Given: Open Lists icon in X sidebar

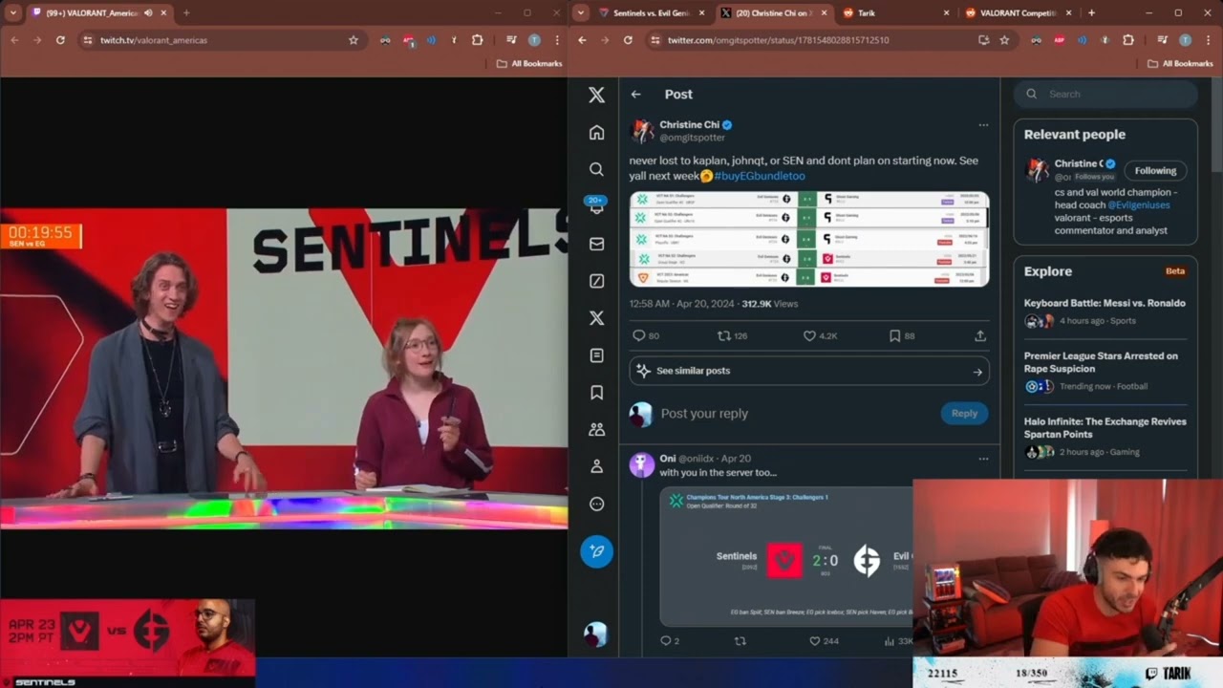Looking at the screenshot, I should tap(596, 355).
